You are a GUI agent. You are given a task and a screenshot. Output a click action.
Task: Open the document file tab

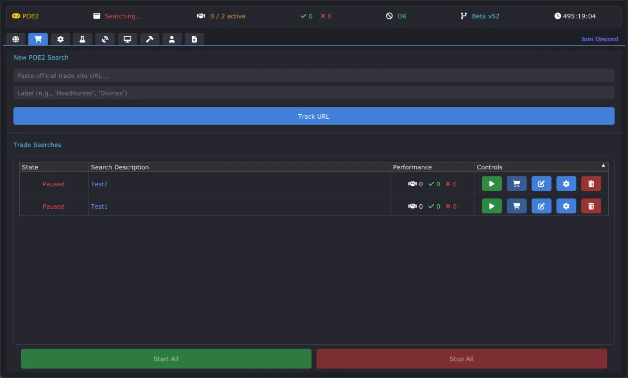pos(194,39)
